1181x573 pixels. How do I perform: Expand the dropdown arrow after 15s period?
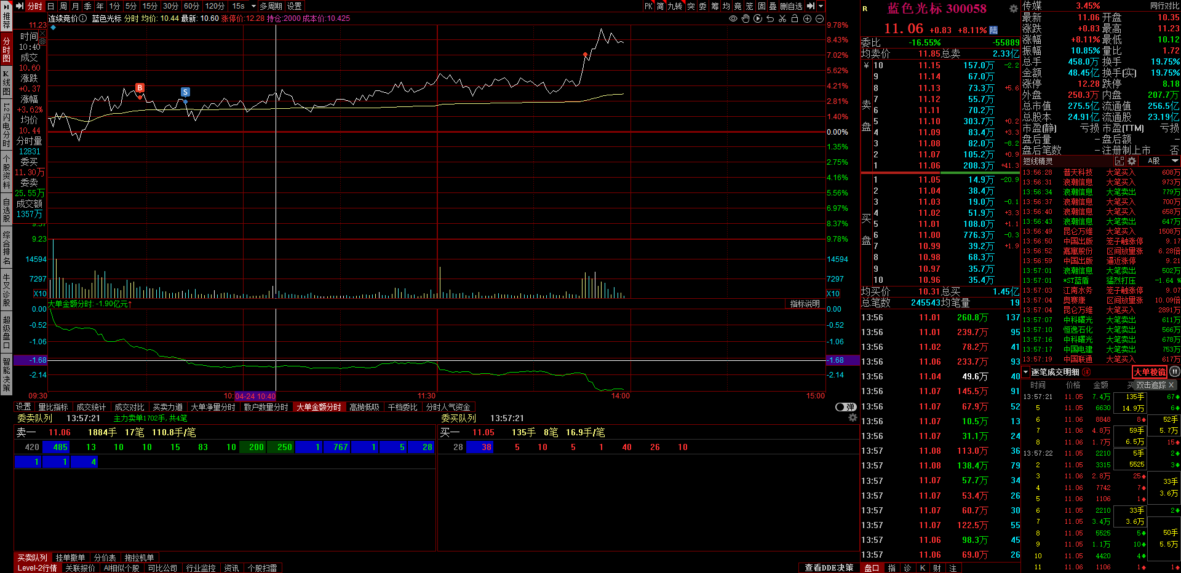pos(253,6)
